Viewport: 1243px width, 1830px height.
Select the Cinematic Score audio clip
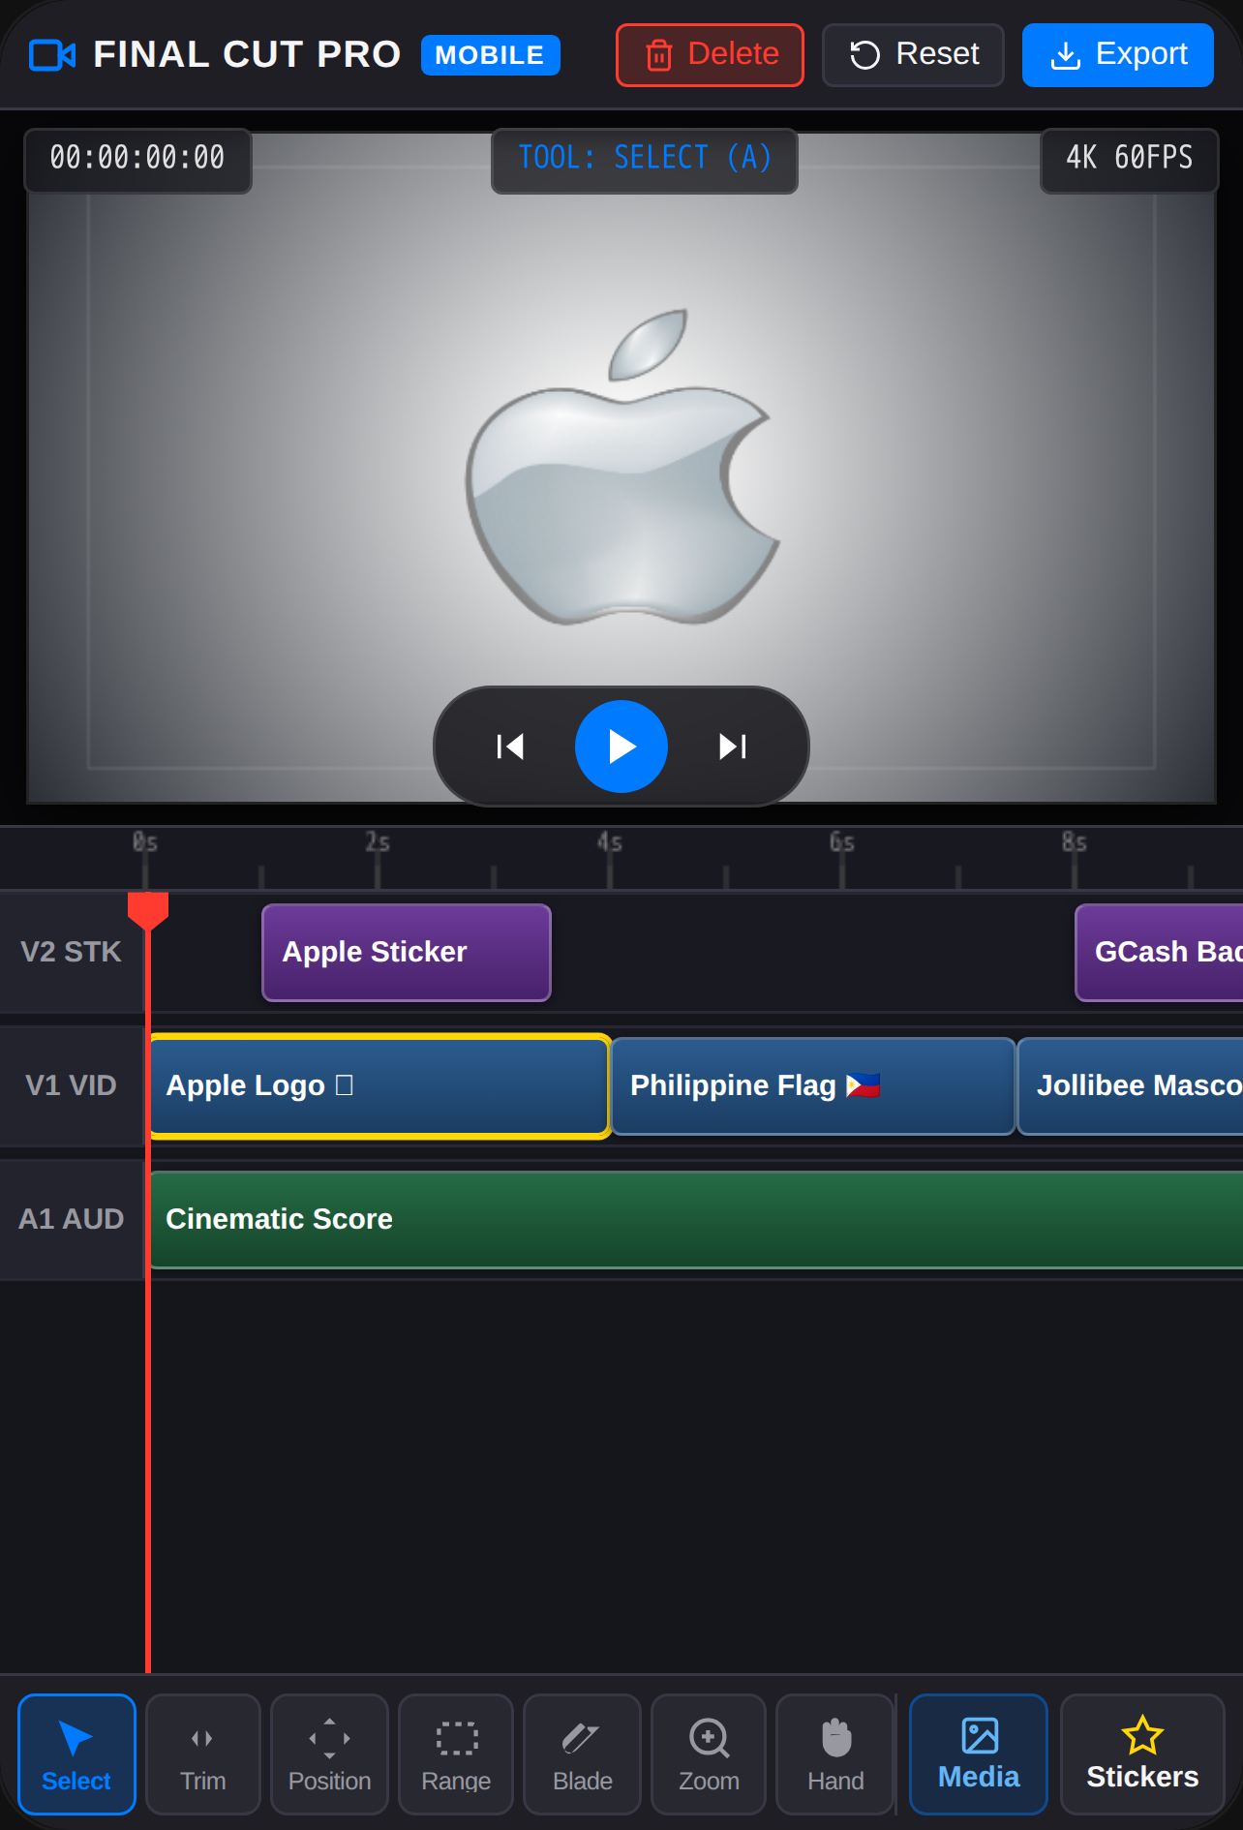pyautogui.click(x=696, y=1220)
